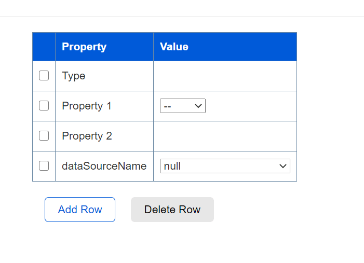Click the Property 2 label text
The width and height of the screenshot is (364, 263).
tap(87, 136)
